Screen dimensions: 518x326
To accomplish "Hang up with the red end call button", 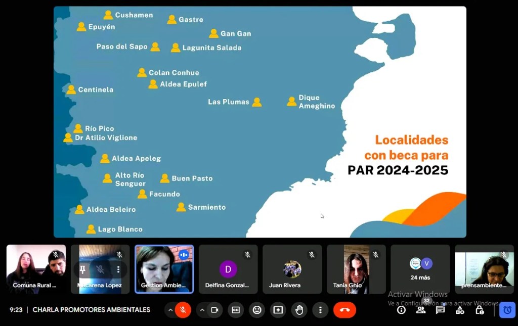I will (x=344, y=310).
